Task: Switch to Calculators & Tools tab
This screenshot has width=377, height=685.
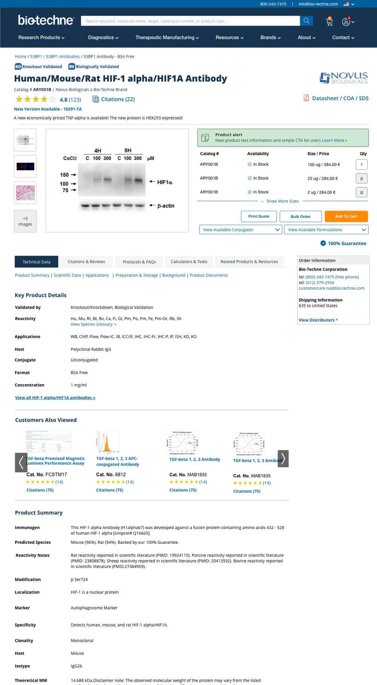Action: 189,261
